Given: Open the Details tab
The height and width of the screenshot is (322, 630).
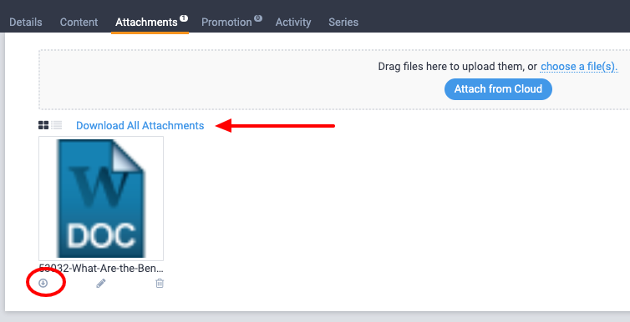Looking at the screenshot, I should pos(26,22).
